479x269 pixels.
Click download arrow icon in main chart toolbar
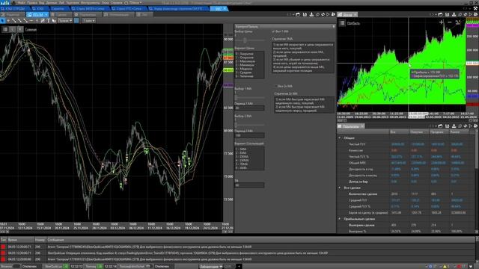(x=311, y=14)
